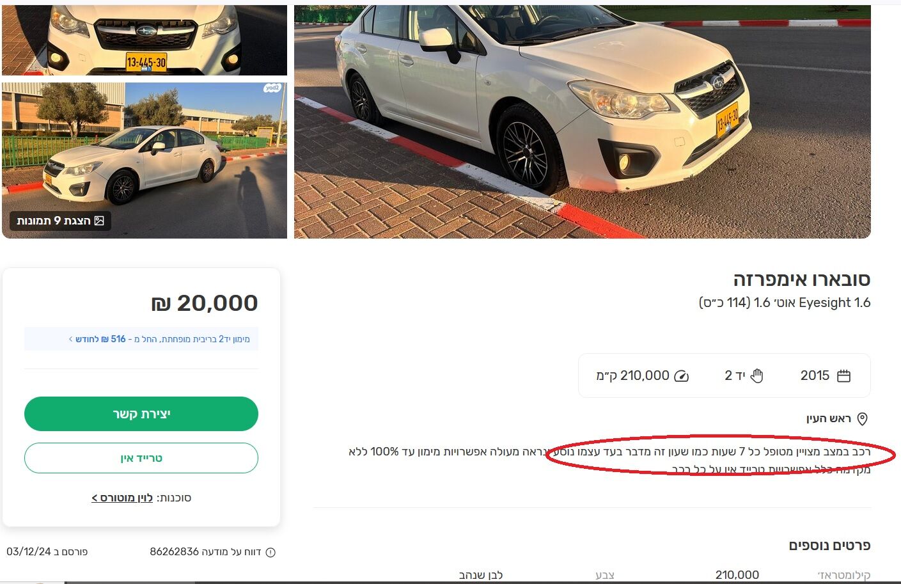
Task: Open the large main white Subaru photo
Action: (583, 122)
